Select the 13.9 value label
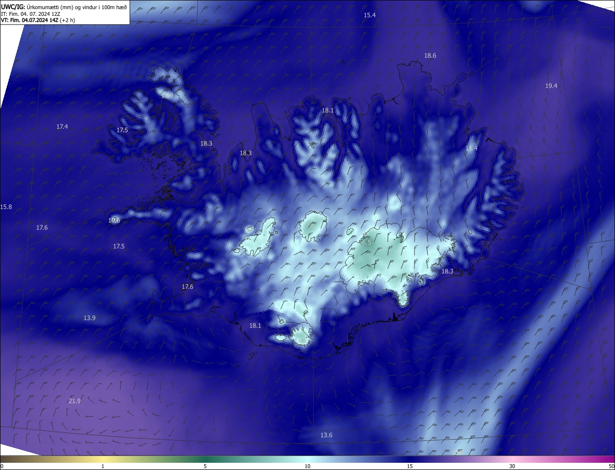Screen dimensions: 615x470 pos(89,318)
